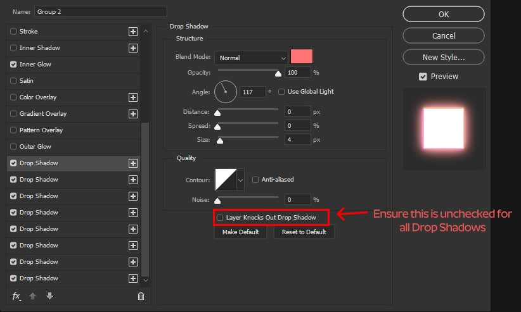Viewport: 521px width, 312px height.
Task: Toggle the Preview checkbox
Action: point(423,77)
